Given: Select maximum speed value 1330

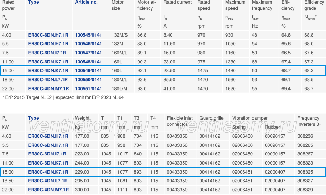Looking at the screenshot, I should [230, 62].
